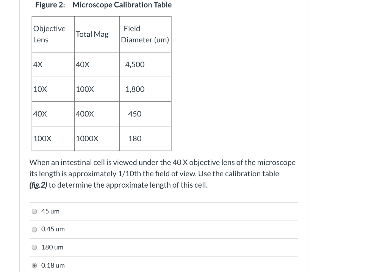The width and height of the screenshot is (388, 272).
Task: Click the 45 um answer label text
Action: point(50,211)
